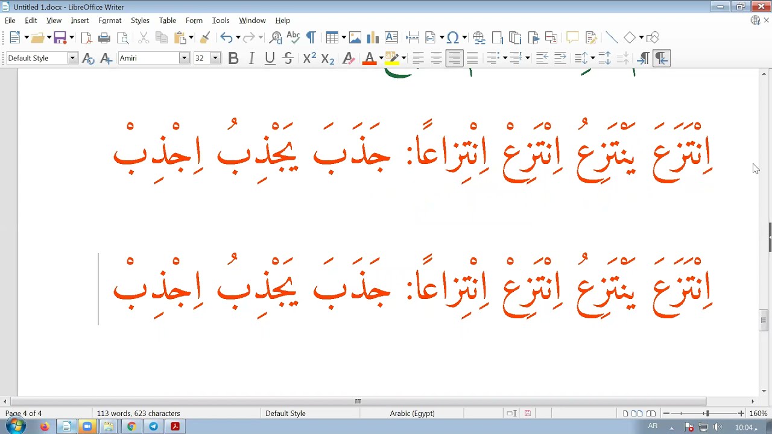Image resolution: width=772 pixels, height=434 pixels.
Task: Toggle underline formatting
Action: (x=270, y=58)
